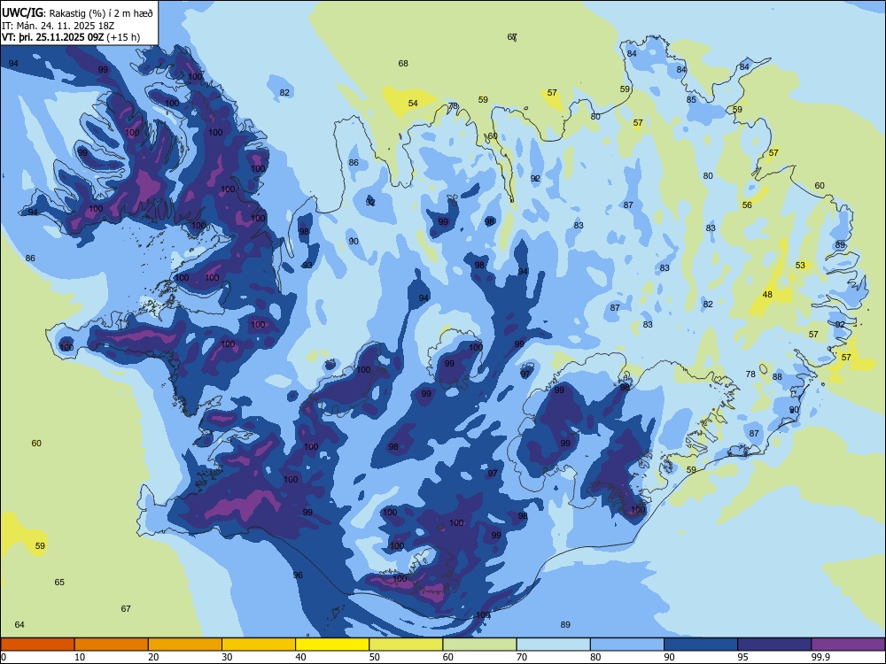Click the '68' humidity value on the map

(403, 63)
